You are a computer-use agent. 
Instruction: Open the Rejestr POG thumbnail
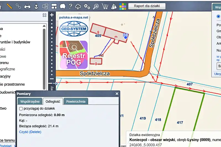point(74,55)
